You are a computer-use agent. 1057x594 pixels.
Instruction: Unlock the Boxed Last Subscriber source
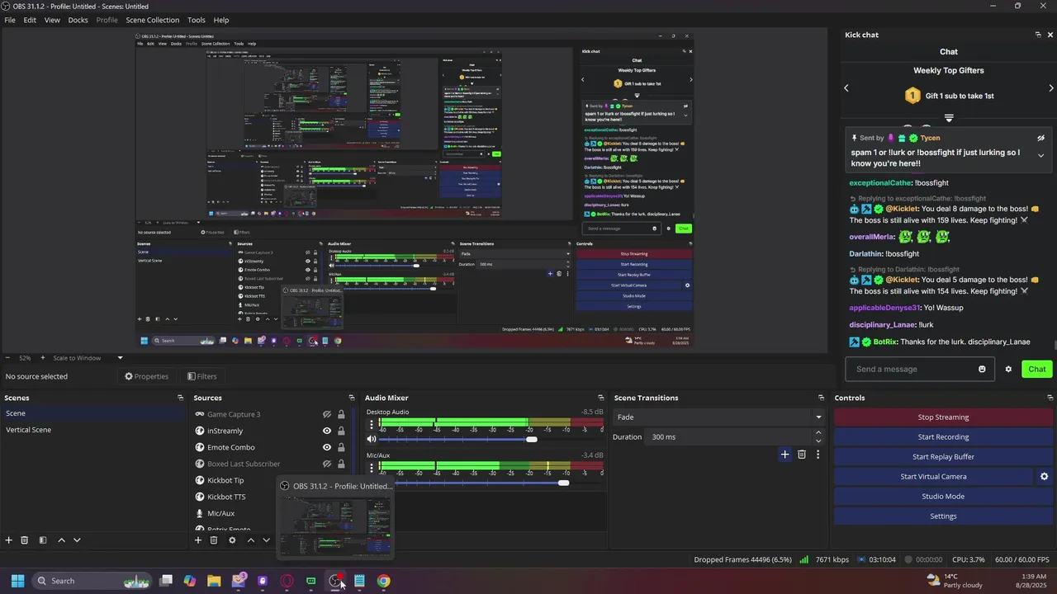(341, 464)
